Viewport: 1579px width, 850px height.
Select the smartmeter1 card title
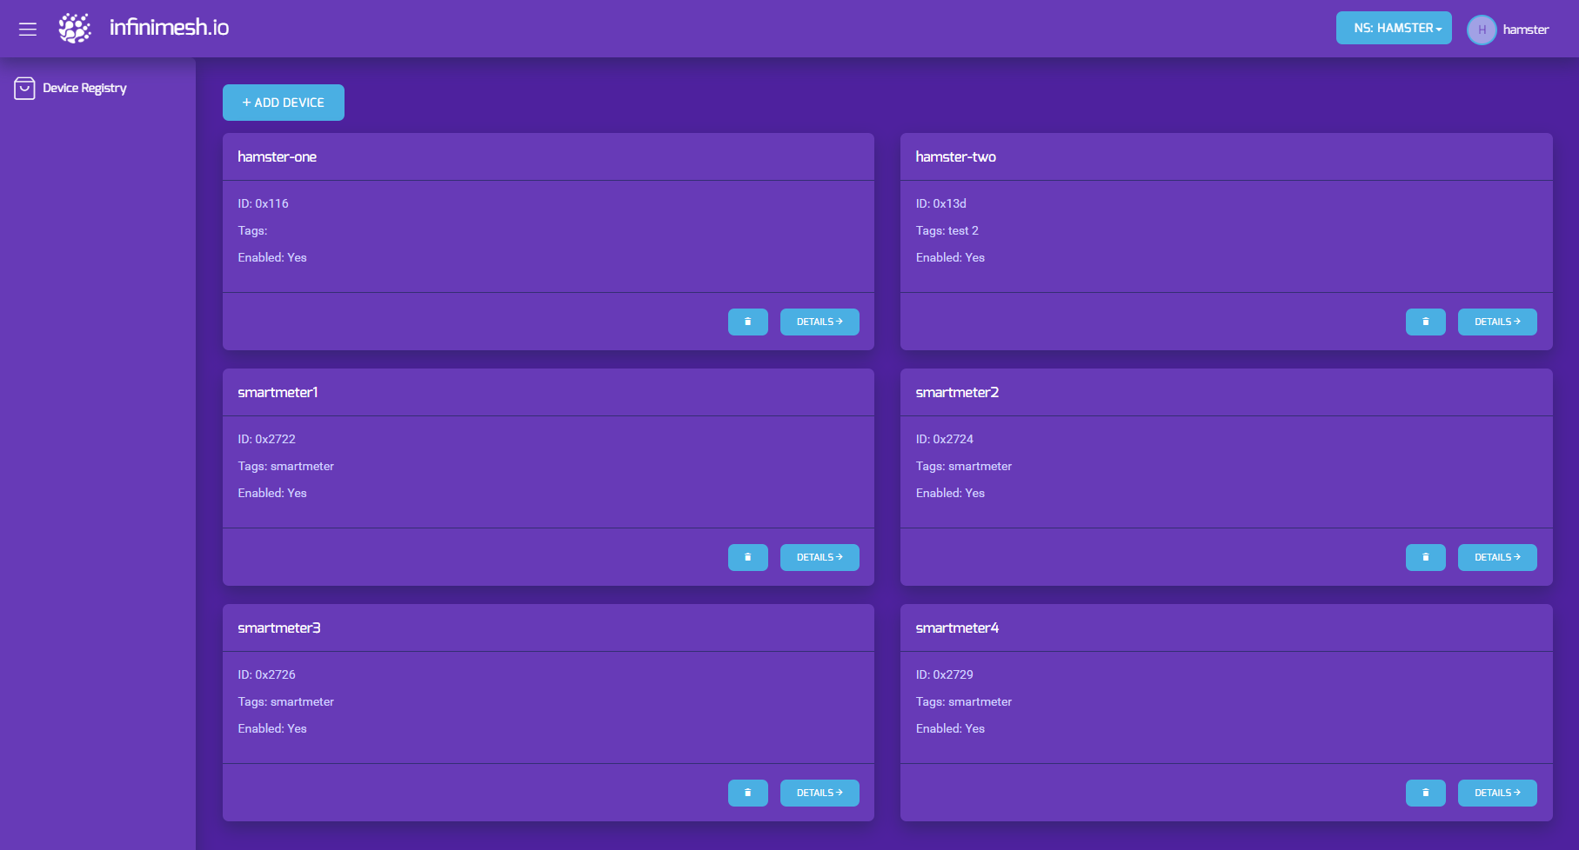(x=278, y=392)
